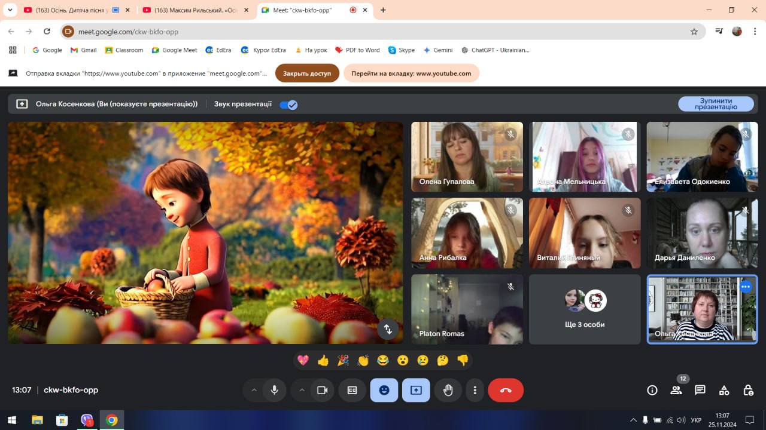Toggle the presentation audio switch
Screen dimensions: 766x430
tap(288, 105)
